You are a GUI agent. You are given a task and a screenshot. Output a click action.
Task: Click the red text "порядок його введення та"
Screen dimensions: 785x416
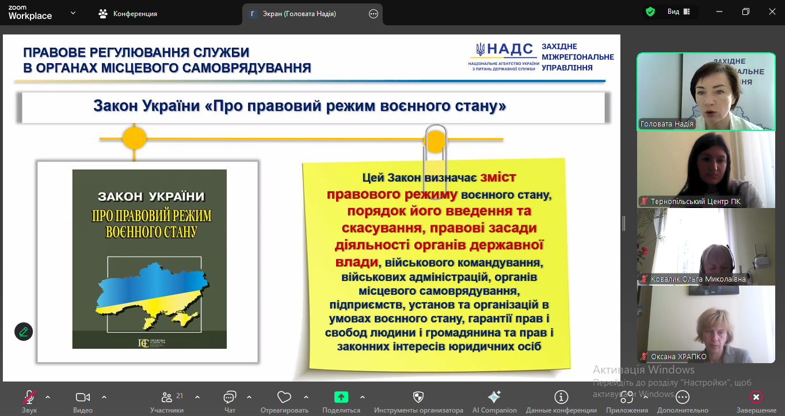[439, 211]
